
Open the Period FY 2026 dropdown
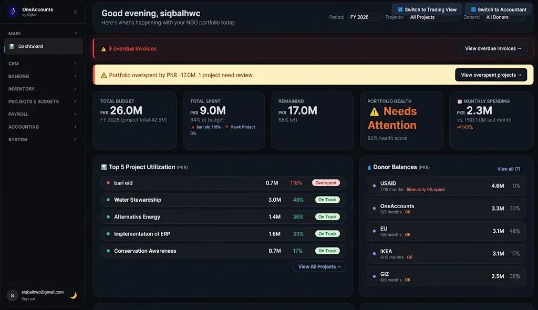365,17
